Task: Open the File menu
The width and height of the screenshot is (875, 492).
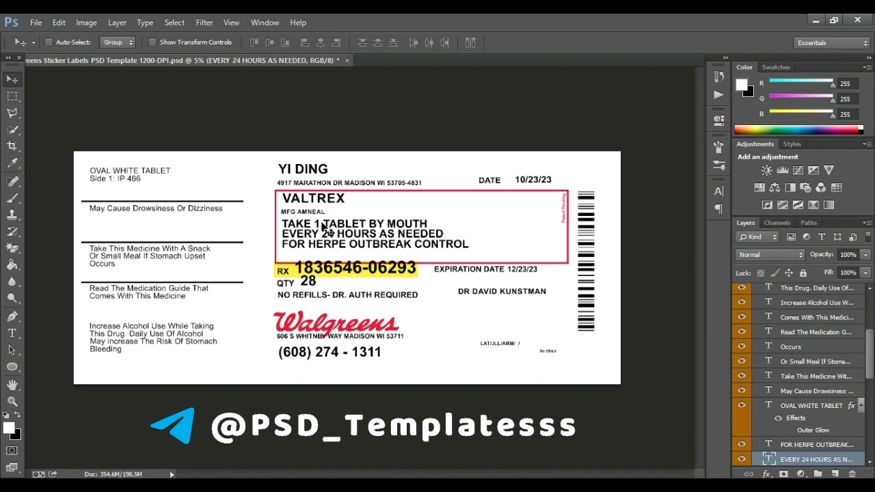Action: pos(36,23)
